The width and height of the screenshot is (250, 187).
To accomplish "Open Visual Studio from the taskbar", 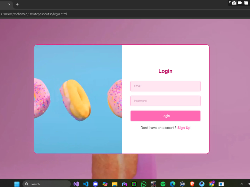I will [x=76, y=184].
